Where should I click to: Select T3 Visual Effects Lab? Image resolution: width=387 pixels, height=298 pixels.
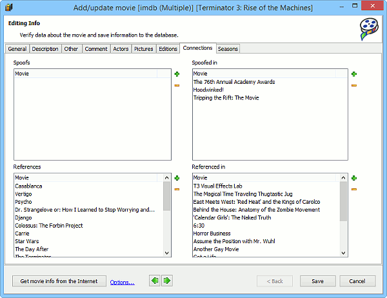tap(218, 186)
